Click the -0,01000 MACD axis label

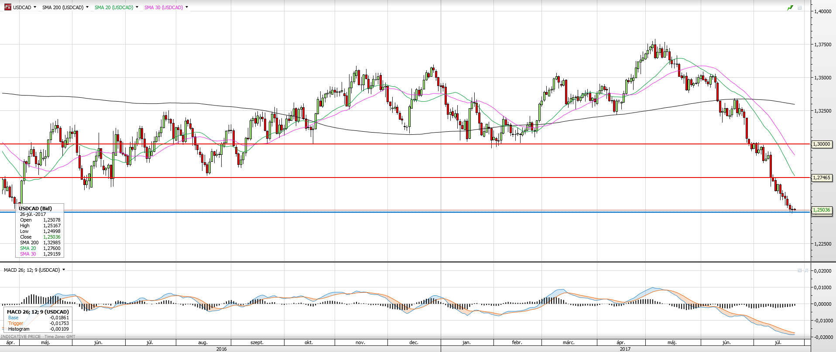(822, 321)
